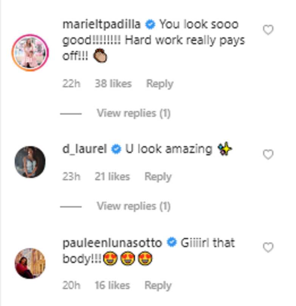This screenshot has height=306, width=296.
Task: Reply to marieltpadilla's comment
Action: 160,84
